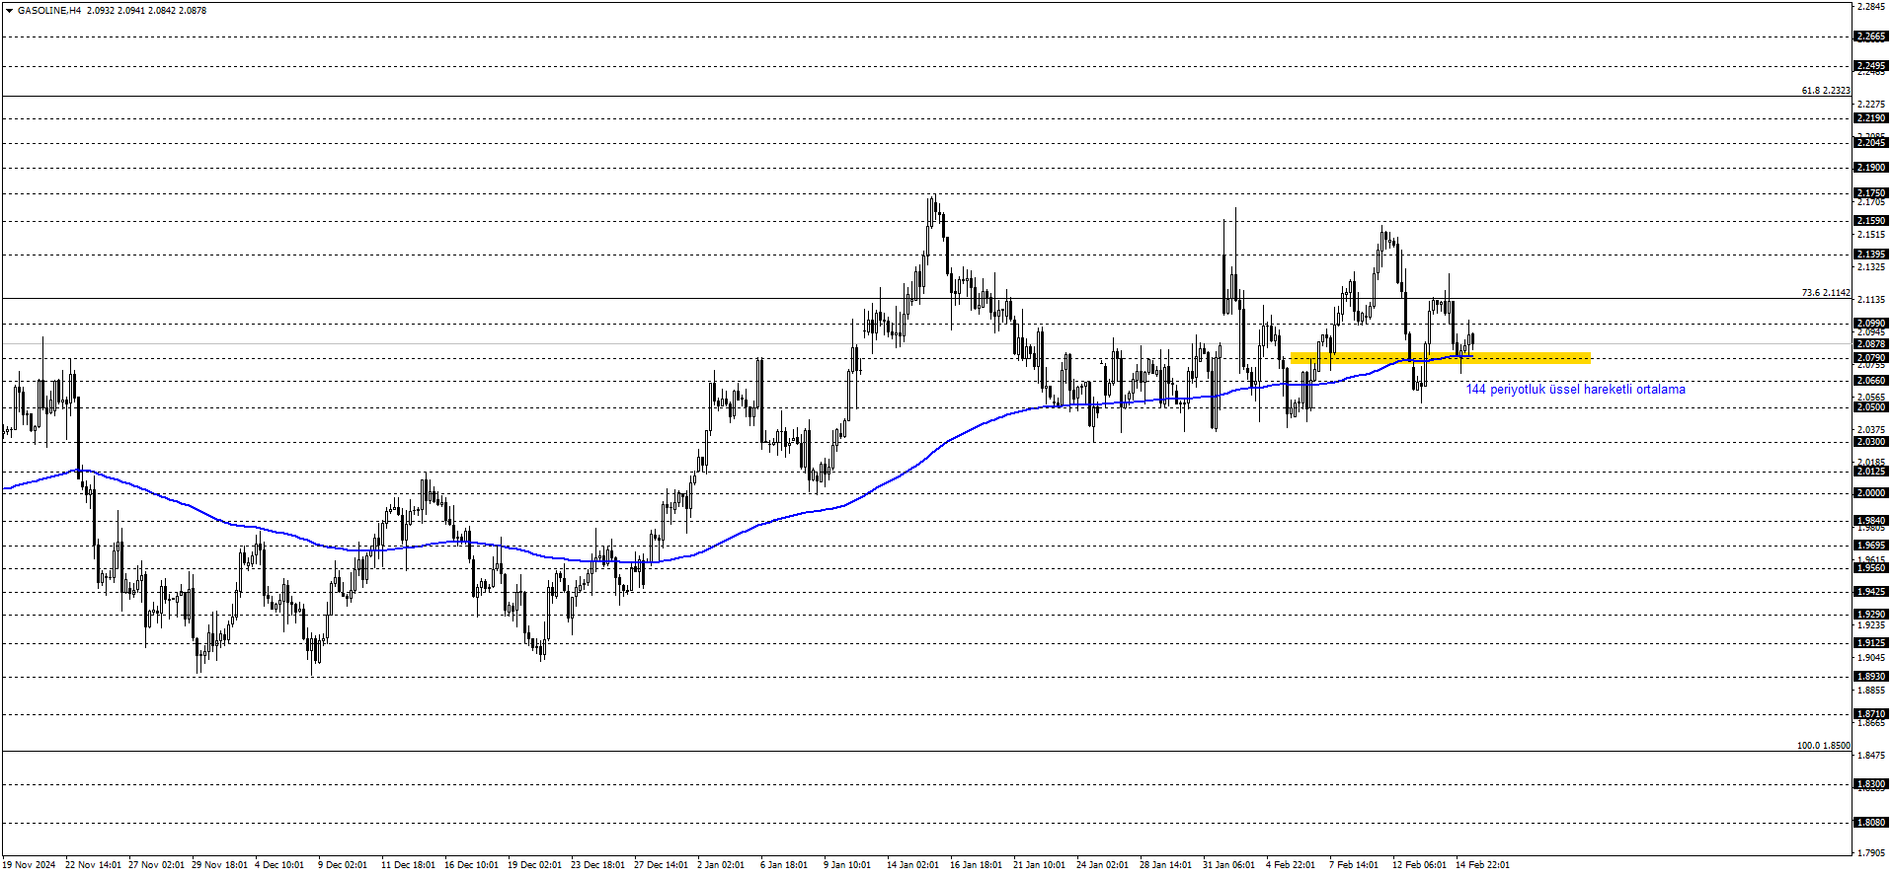Click the 2.0500 horizontal line price label
The height and width of the screenshot is (876, 1892).
1871,407
